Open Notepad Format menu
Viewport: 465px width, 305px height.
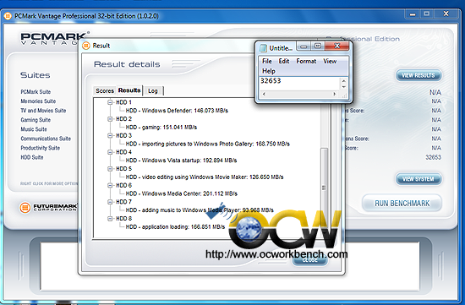tap(306, 61)
